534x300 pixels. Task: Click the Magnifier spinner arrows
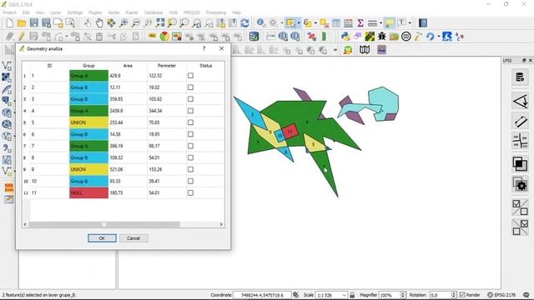[x=403, y=295]
